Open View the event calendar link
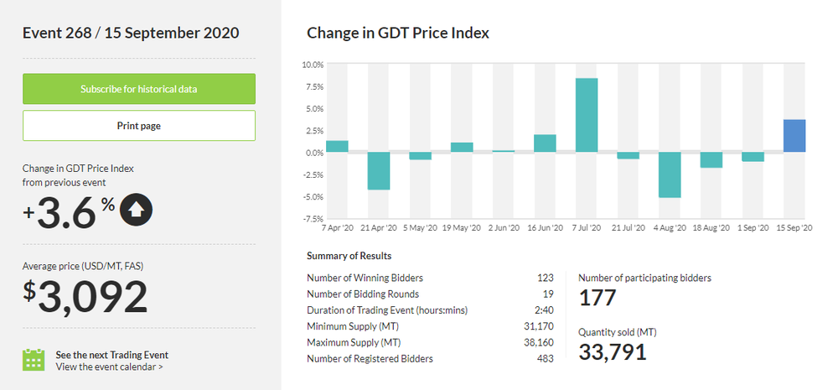838x390 pixels. (109, 367)
